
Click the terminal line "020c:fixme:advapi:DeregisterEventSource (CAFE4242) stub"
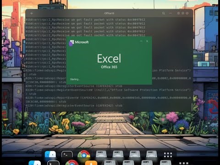click(x=74, y=86)
